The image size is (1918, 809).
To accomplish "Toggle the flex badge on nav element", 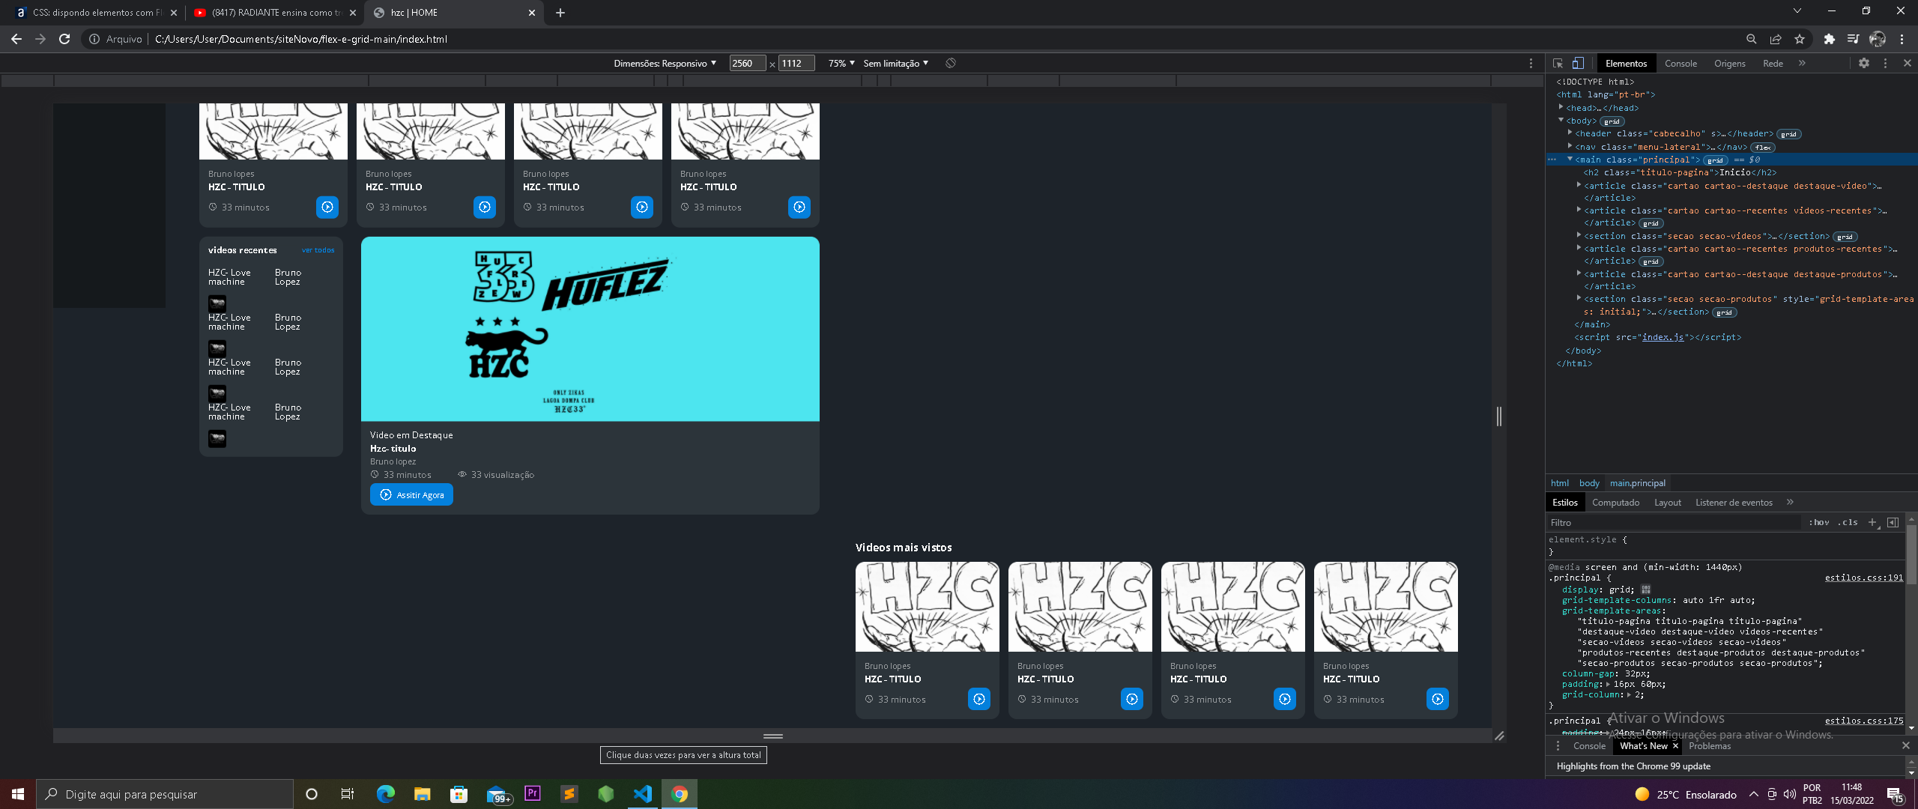I will tap(1763, 148).
